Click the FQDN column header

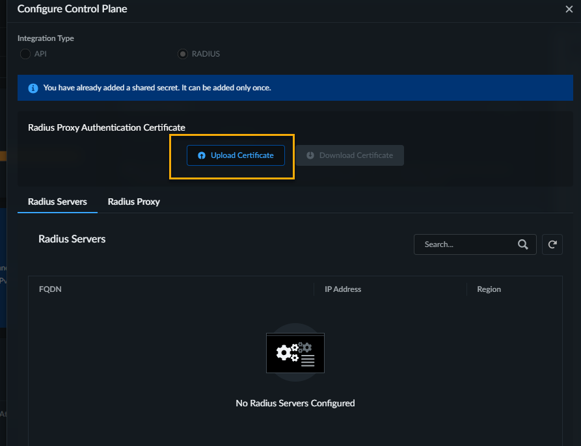pyautogui.click(x=50, y=289)
